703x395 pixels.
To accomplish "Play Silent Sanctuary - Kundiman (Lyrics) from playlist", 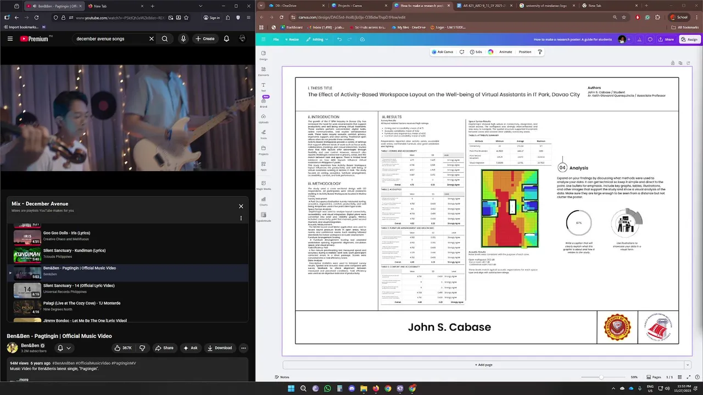I will (x=127, y=255).
